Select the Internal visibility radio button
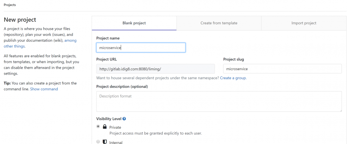The width and height of the screenshot is (347, 144). click(x=98, y=142)
